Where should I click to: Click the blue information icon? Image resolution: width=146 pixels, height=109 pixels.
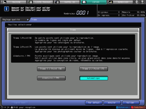click(6, 9)
